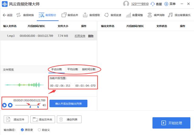Select the 1.mp3 file row

point(48,36)
